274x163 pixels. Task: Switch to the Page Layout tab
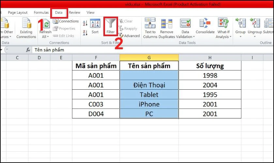[x=18, y=13]
